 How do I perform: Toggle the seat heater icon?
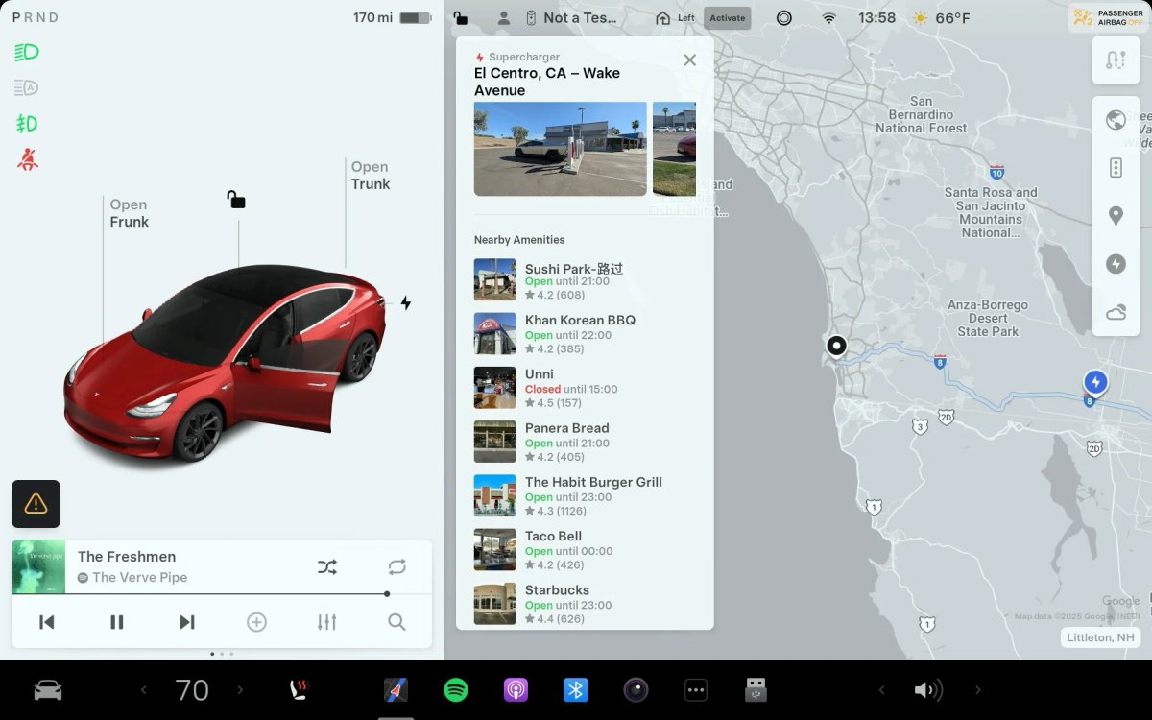coord(300,690)
